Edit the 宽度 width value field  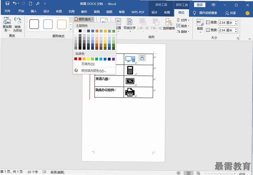[x=226, y=30]
